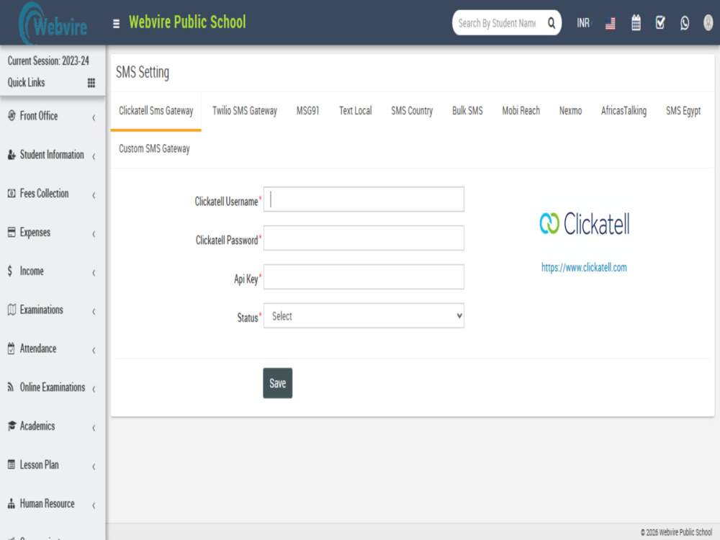Click the Expenses sidebar icon
This screenshot has width=720, height=540.
pyautogui.click(x=12, y=233)
